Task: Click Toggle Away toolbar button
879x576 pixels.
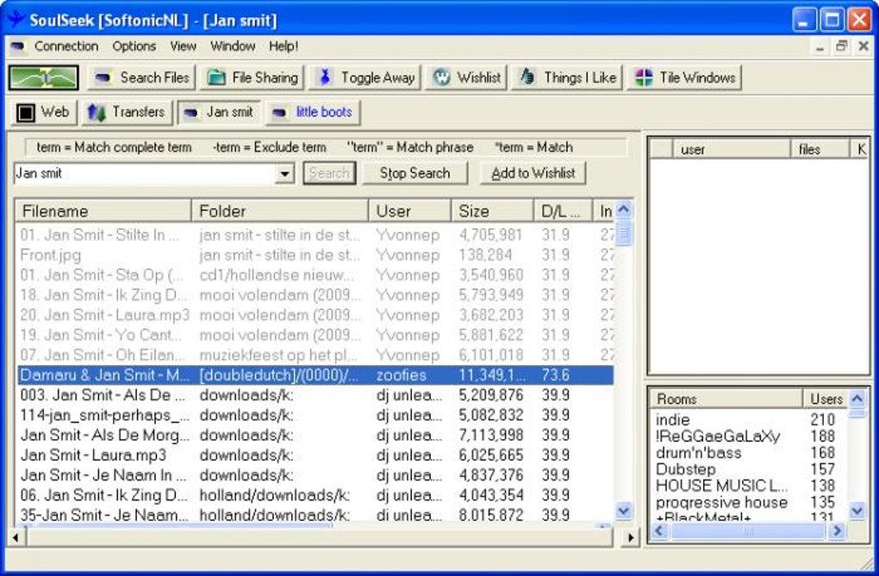Action: point(366,77)
